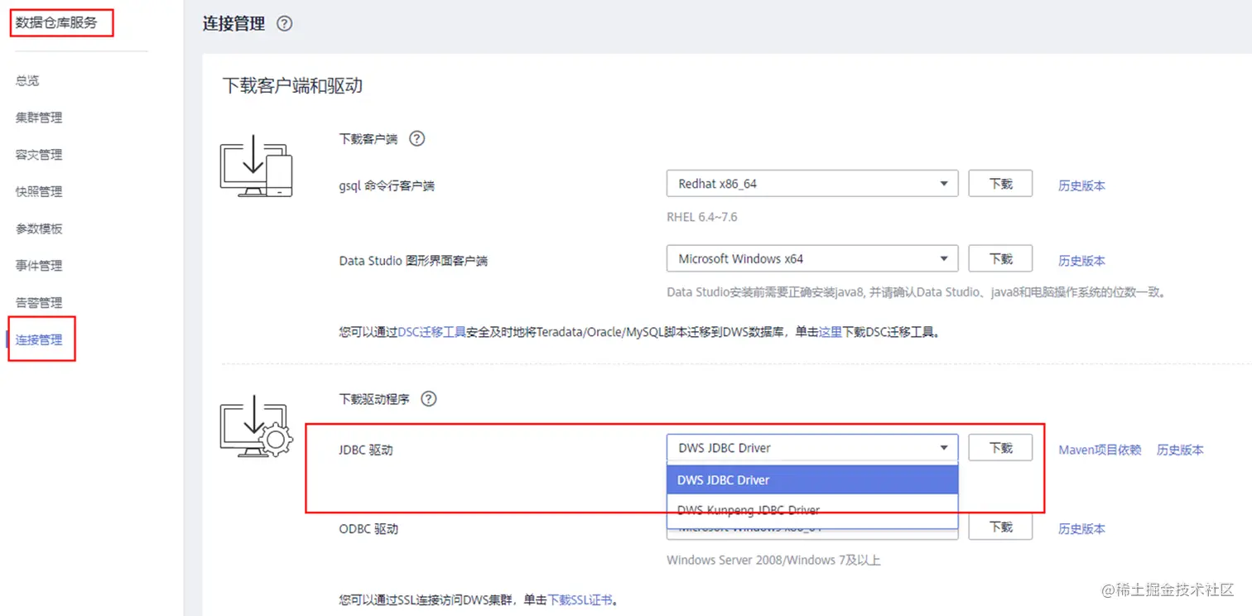Image resolution: width=1252 pixels, height=616 pixels.
Task: Open 事件管理 sidebar entry
Action: [39, 266]
